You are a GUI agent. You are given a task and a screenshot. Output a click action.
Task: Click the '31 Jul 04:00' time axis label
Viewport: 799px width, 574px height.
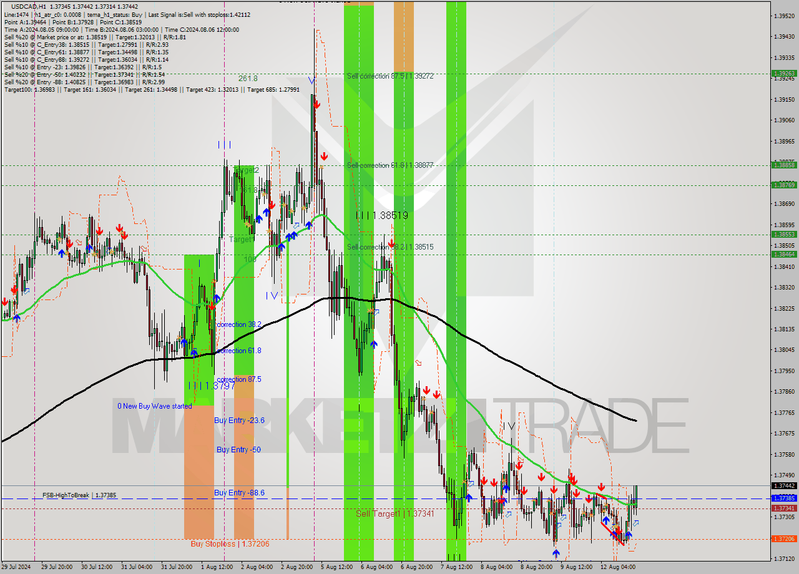[x=137, y=567]
